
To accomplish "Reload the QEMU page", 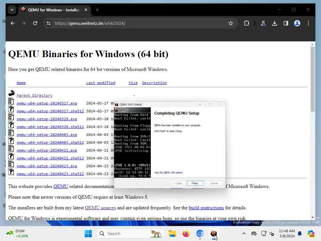I will coord(35,23).
